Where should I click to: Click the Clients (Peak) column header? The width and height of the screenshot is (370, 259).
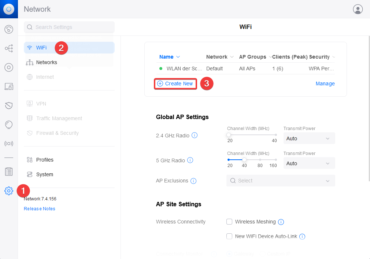tap(290, 57)
